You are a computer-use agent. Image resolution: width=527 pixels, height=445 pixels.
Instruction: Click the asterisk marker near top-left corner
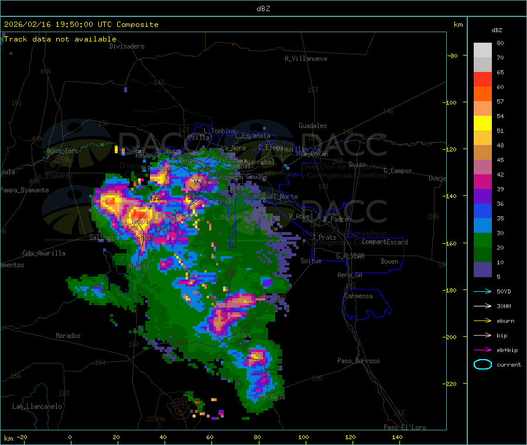point(11,54)
